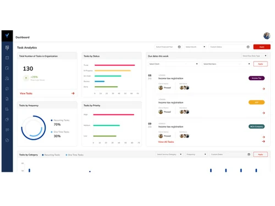Click the user profile avatar at top right

click(267, 36)
